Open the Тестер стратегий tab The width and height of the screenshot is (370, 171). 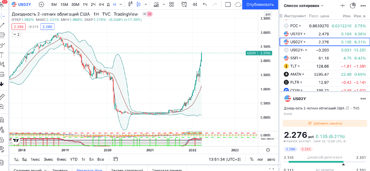coord(127,169)
